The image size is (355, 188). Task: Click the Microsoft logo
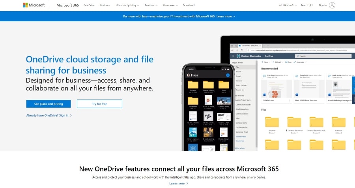[x=34, y=5]
